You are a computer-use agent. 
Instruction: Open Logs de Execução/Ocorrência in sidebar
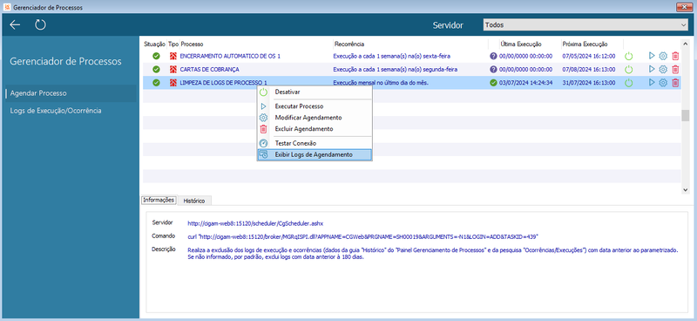click(56, 111)
